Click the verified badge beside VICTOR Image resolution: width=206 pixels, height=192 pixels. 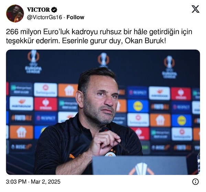[x=54, y=10]
